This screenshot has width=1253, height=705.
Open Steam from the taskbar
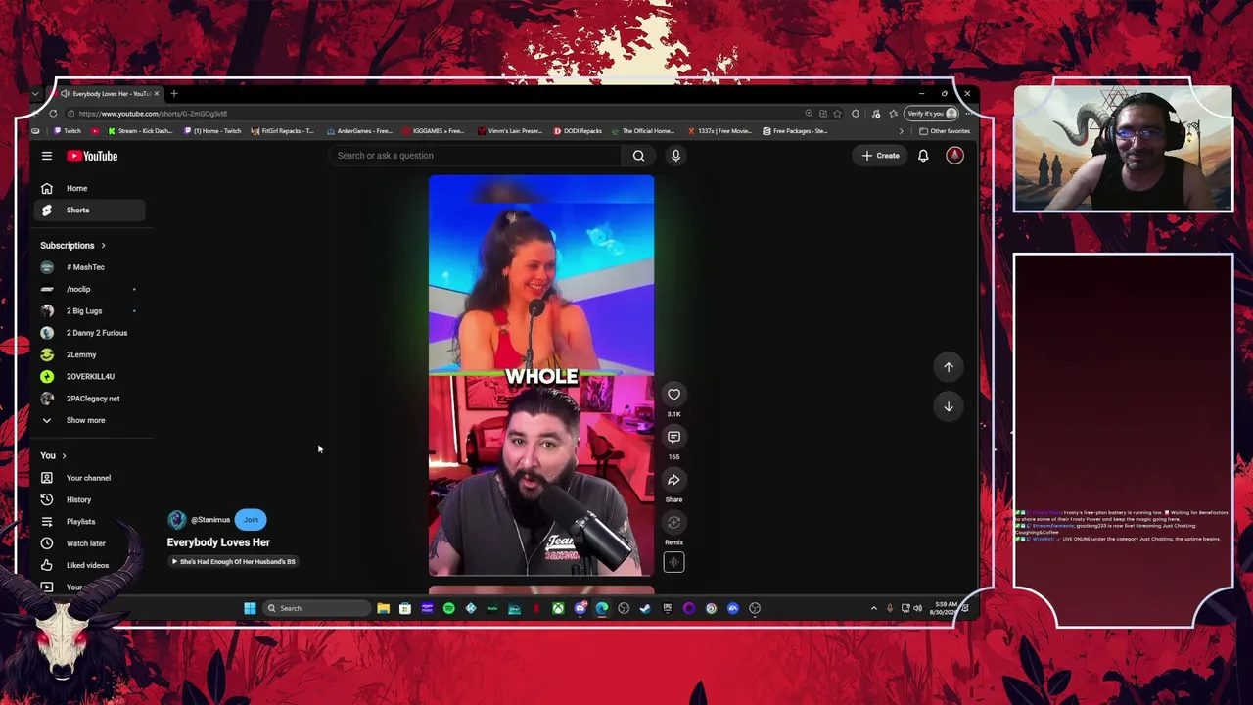click(645, 608)
